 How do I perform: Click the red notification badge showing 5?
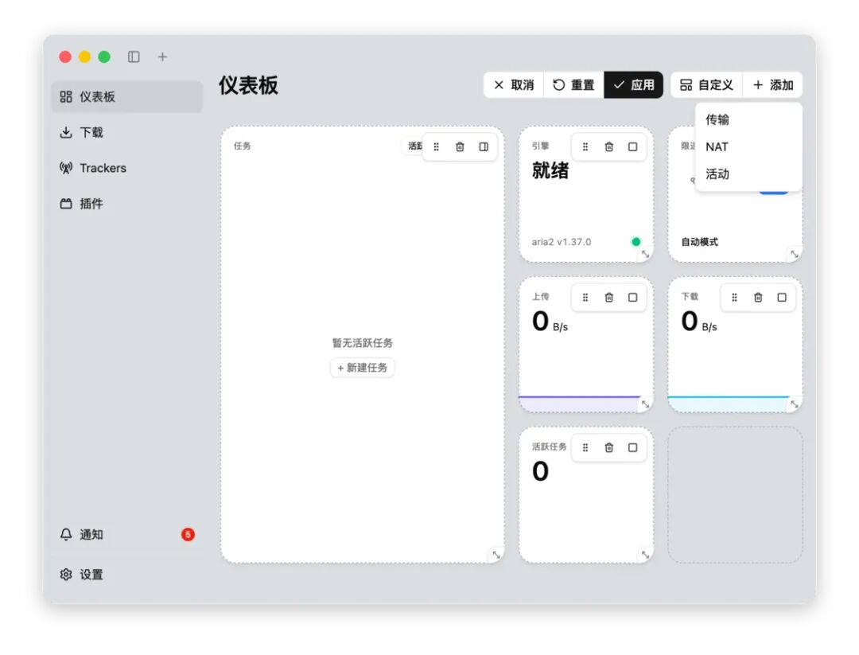188,534
